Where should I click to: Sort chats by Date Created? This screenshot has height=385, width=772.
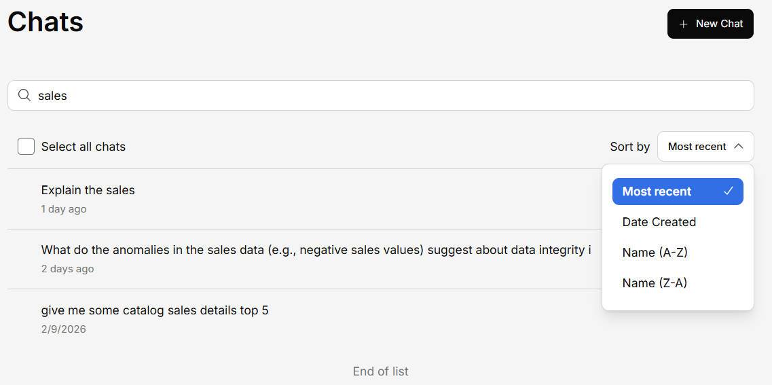pyautogui.click(x=659, y=222)
